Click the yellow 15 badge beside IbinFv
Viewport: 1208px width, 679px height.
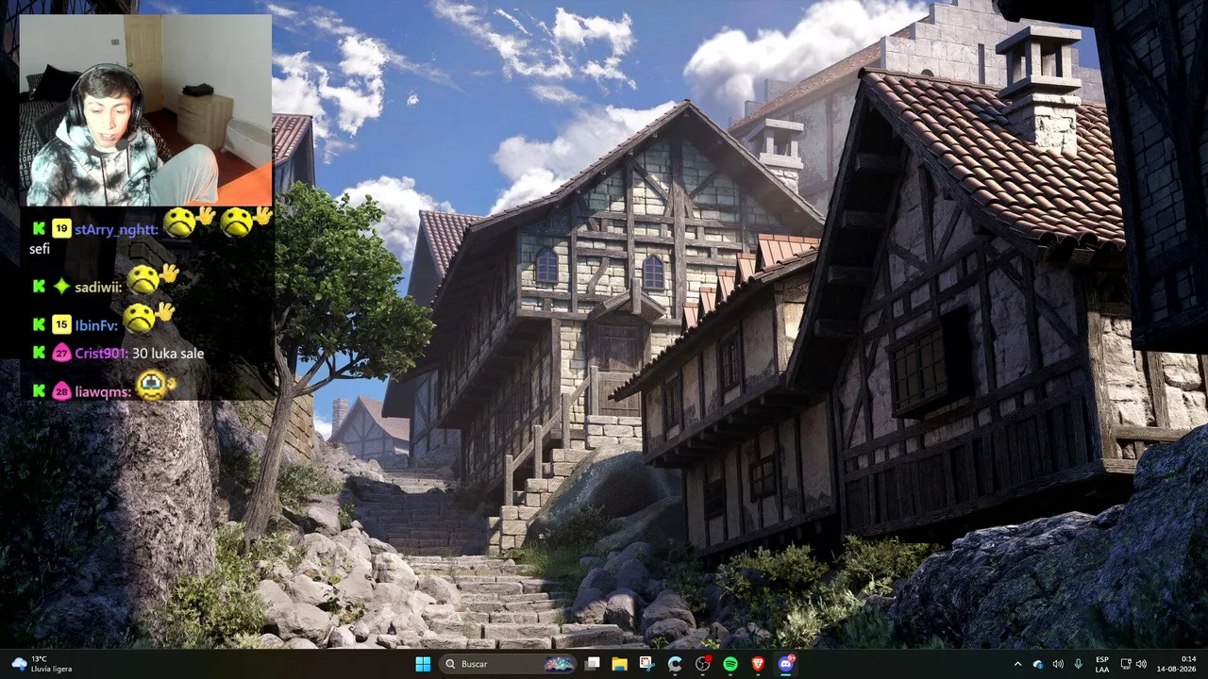point(61,325)
